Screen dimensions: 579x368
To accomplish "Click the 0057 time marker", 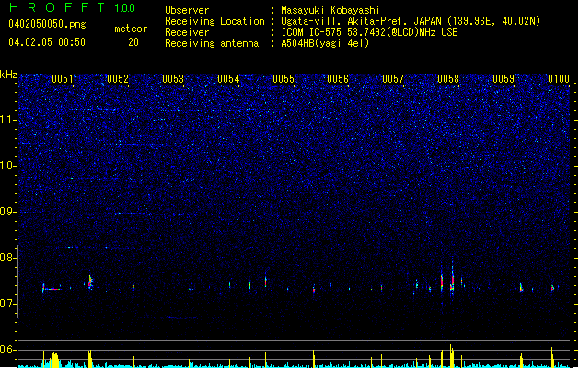I will pos(393,79).
